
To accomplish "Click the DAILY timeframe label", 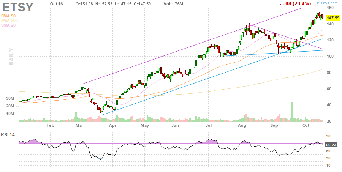I will (11, 57).
